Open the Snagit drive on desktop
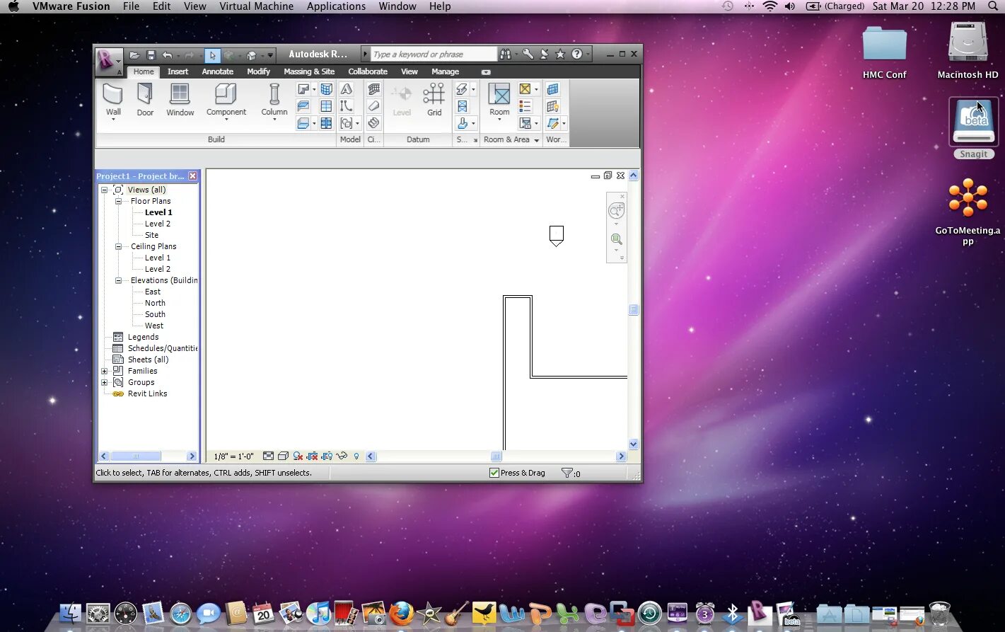This screenshot has height=632, width=1005. 973,128
